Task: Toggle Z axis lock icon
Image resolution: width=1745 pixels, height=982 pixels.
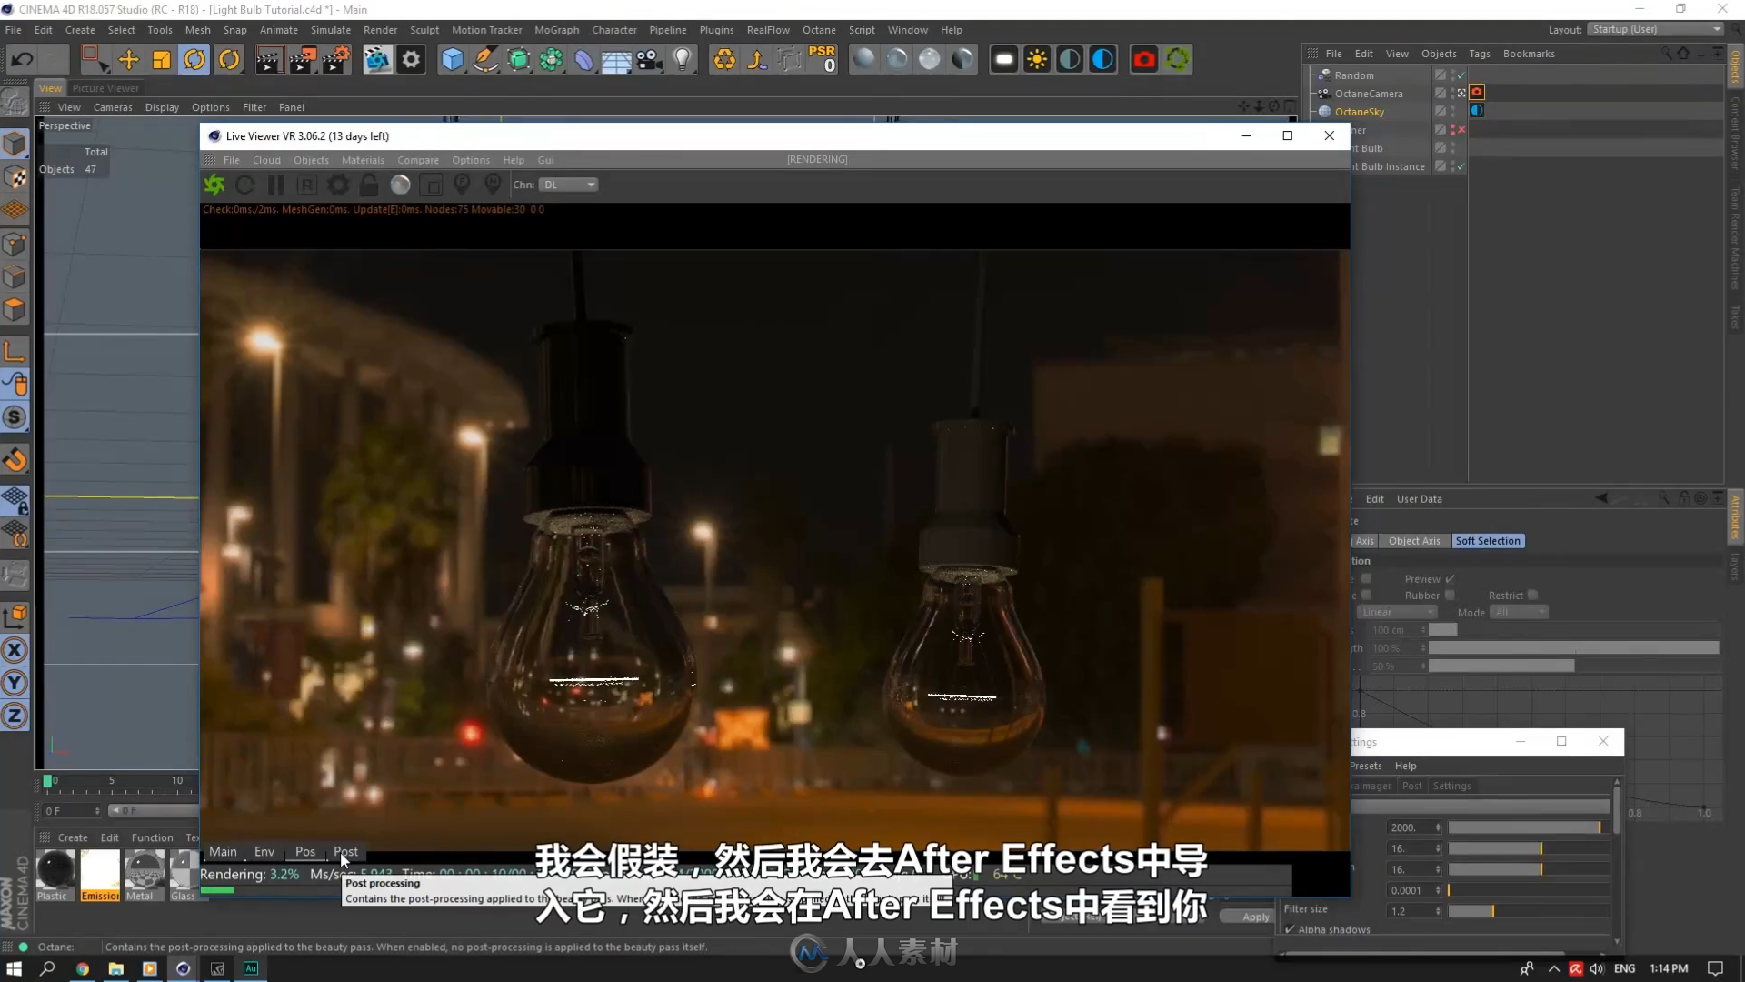Action: [x=15, y=716]
